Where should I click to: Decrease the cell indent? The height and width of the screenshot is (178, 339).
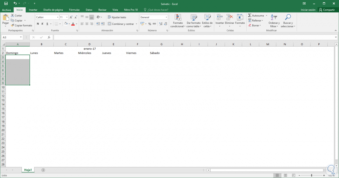[x=98, y=24]
